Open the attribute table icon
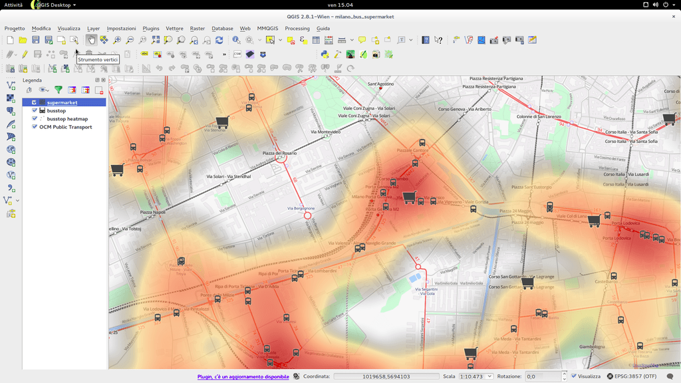Screen dimensions: 681x383 tap(316, 40)
